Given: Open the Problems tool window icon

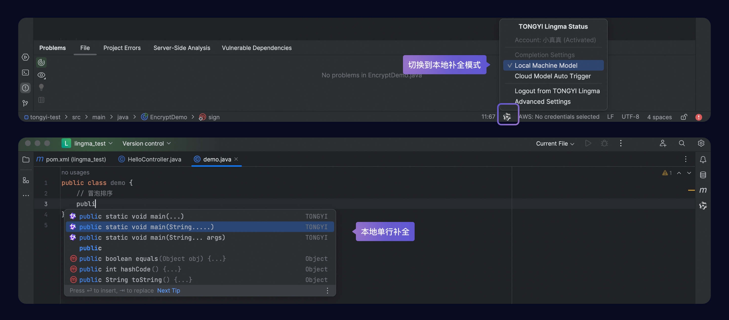Looking at the screenshot, I should point(26,88).
